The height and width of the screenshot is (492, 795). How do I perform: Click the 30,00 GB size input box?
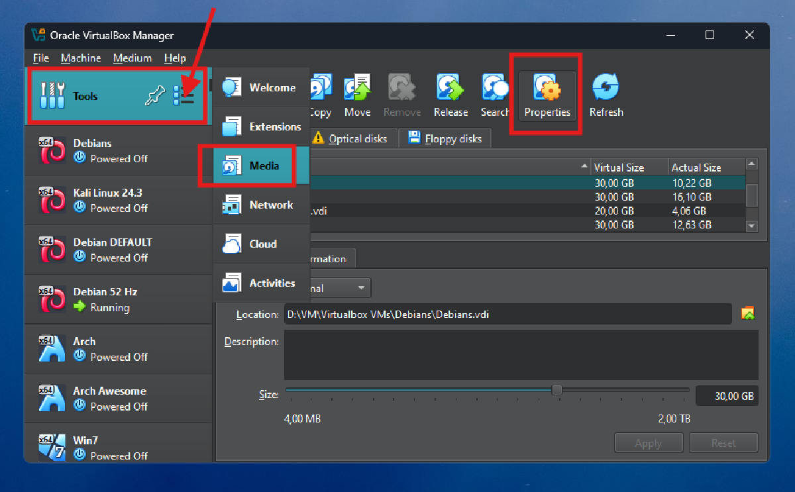pyautogui.click(x=727, y=396)
